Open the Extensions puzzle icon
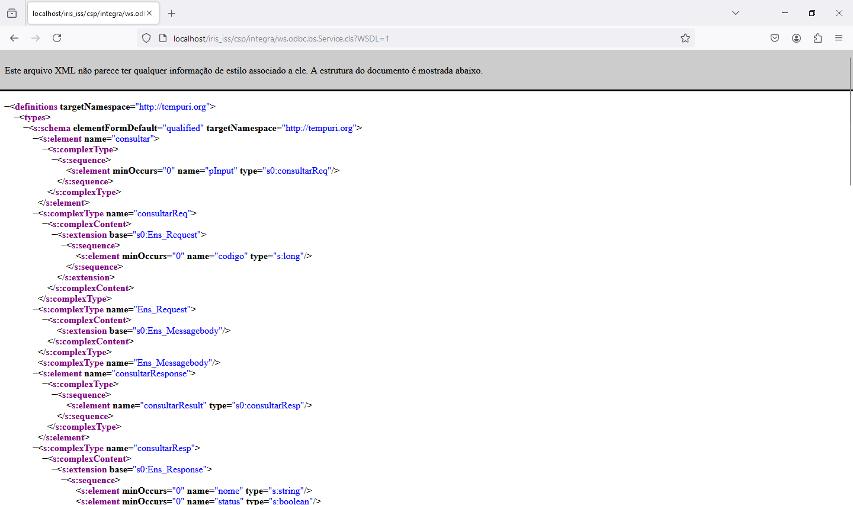Viewport: 853px width, 505px height. pyautogui.click(x=817, y=38)
